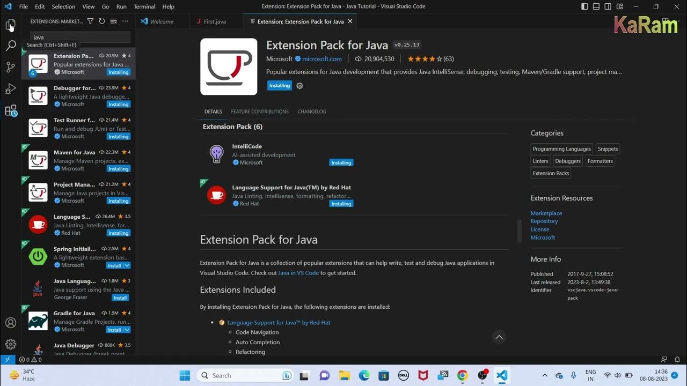Open Google Chrome from the taskbar
Viewport: 687px width, 386px height.
[x=462, y=375]
